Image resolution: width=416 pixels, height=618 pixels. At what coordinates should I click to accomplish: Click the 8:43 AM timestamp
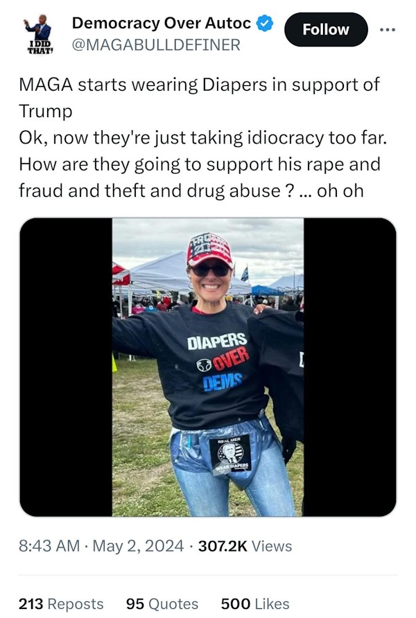49,546
